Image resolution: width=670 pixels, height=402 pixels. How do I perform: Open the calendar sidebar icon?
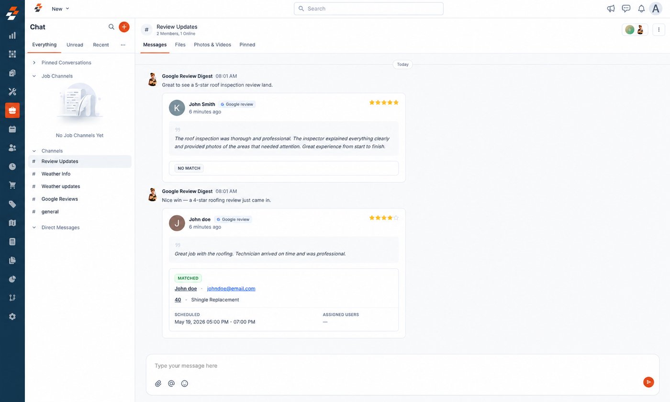point(12,129)
